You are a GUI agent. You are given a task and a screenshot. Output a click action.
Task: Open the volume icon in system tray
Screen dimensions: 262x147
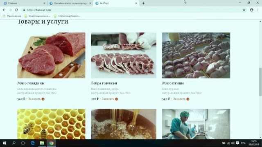tap(233, 143)
